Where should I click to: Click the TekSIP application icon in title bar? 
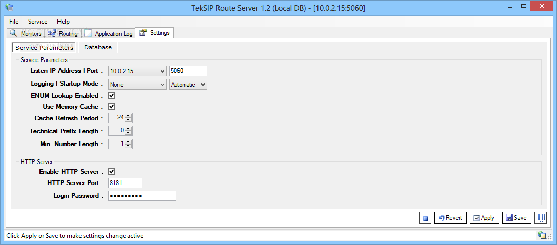coord(9,8)
